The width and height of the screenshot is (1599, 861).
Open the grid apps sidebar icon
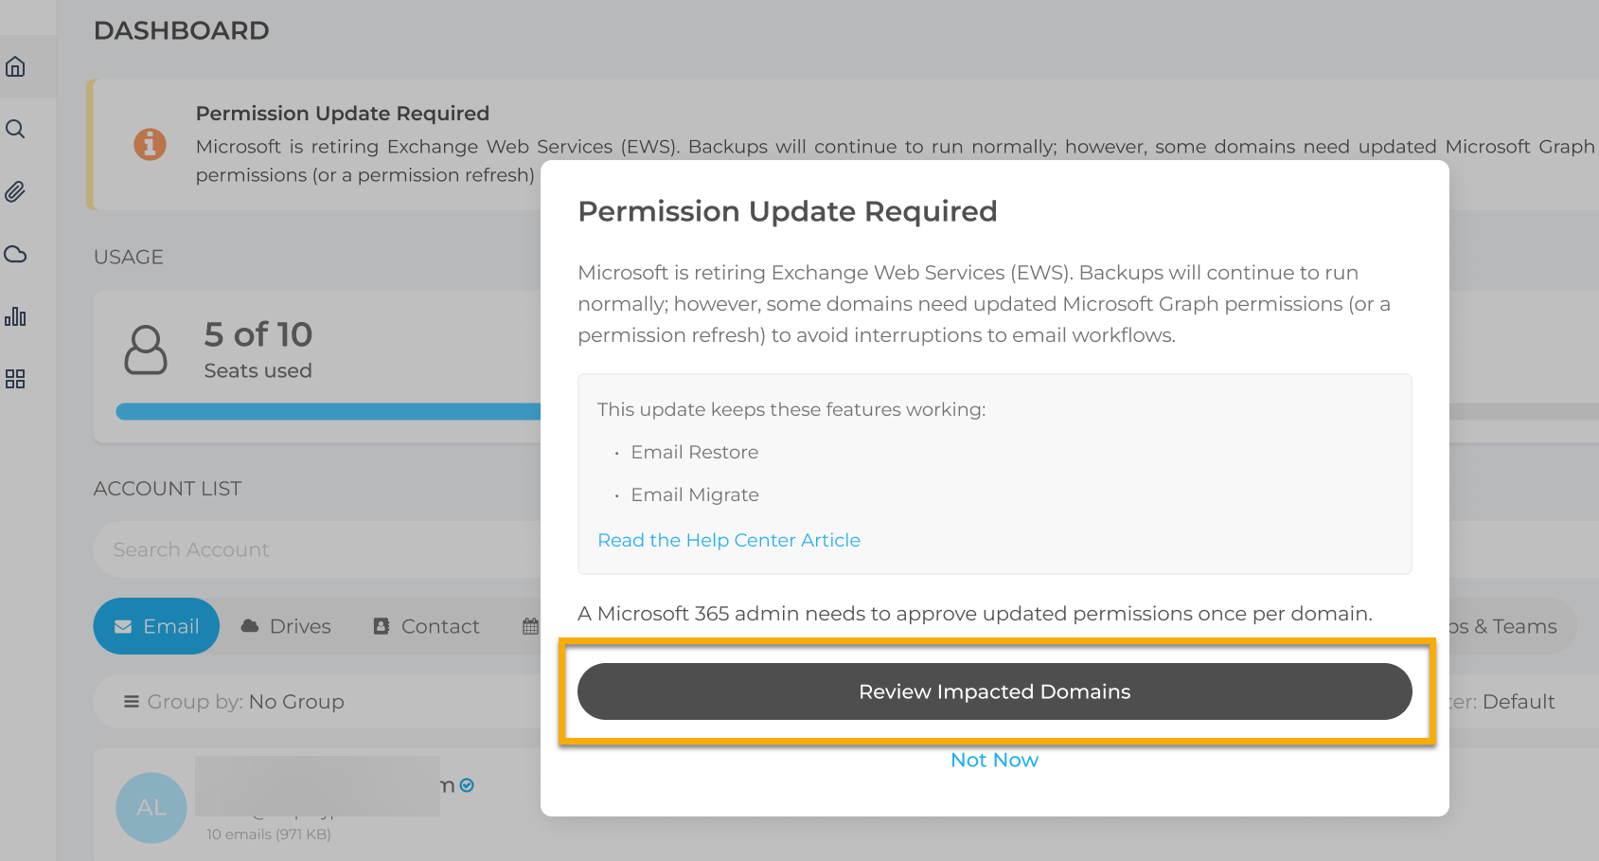[x=15, y=379]
